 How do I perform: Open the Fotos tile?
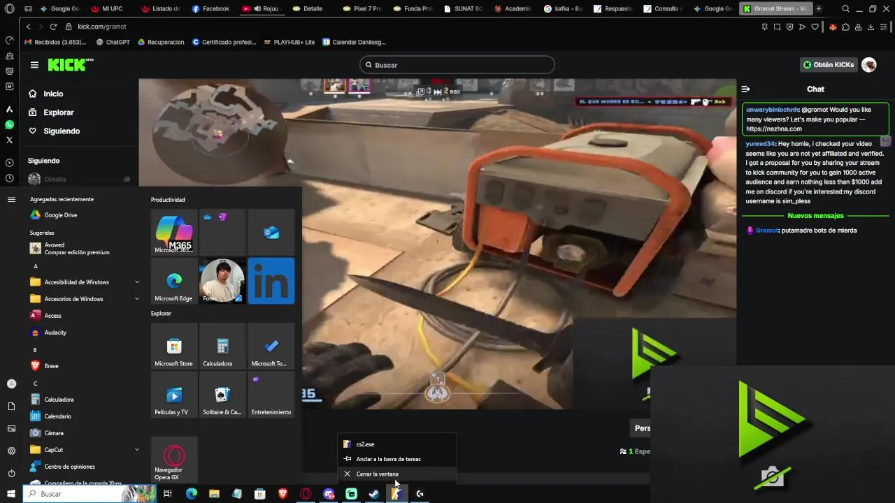pos(222,281)
